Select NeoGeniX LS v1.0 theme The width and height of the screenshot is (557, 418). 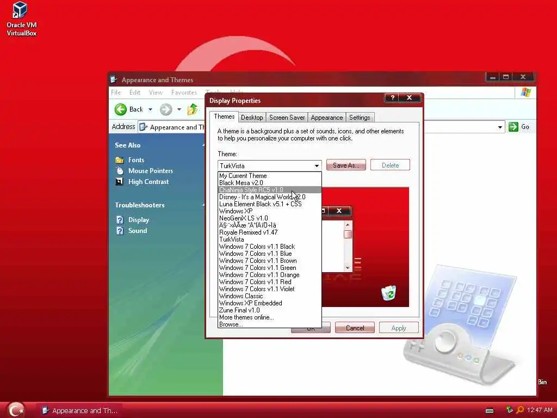click(x=270, y=218)
